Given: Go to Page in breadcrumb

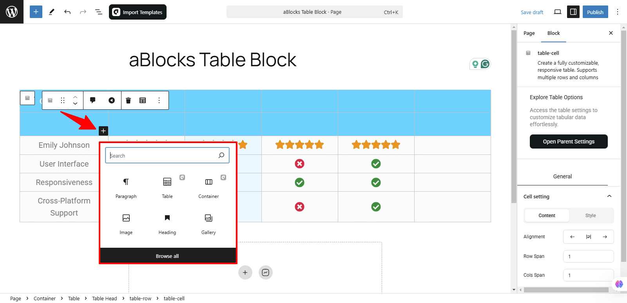Looking at the screenshot, I should point(16,298).
